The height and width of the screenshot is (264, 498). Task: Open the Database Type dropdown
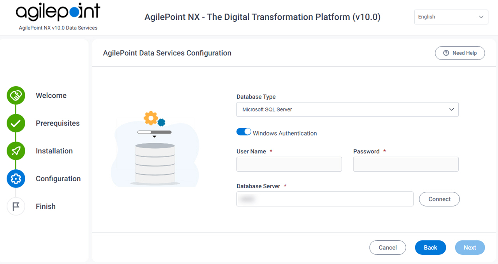(347, 109)
